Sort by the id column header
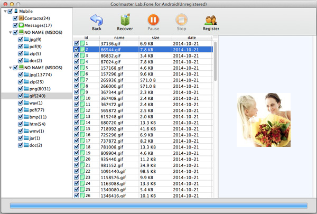Screen dimensions: 317x214 (86, 38)
